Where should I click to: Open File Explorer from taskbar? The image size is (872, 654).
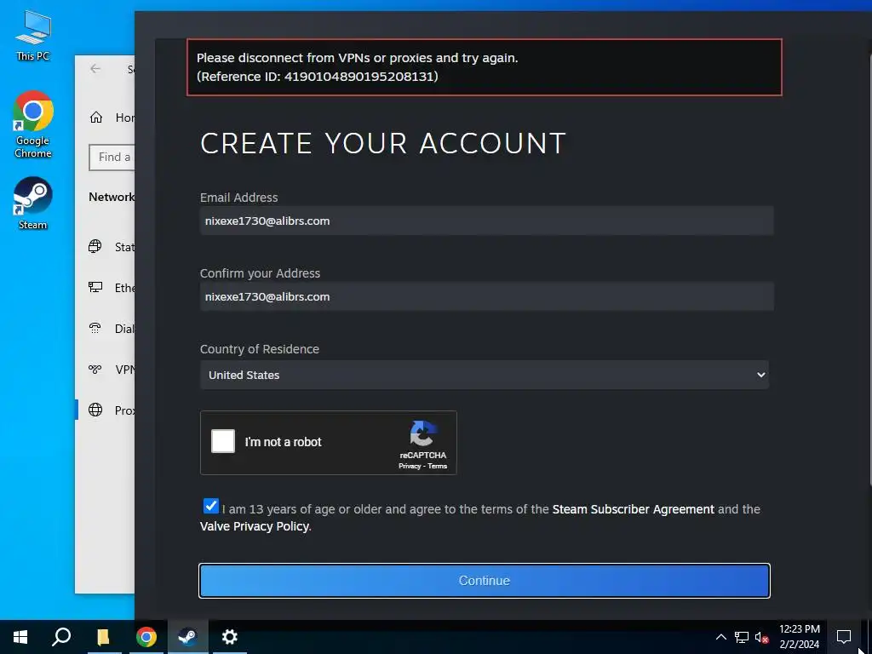103,637
